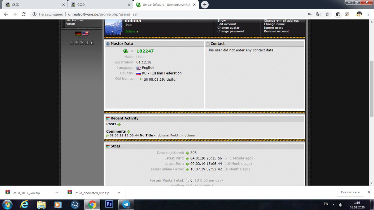
Task: Click the old name entry till 08.03.19: cipitur
Action: pyautogui.click(x=160, y=79)
